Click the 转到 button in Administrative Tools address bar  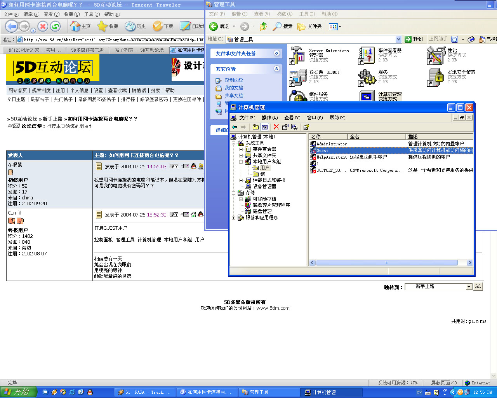[x=414, y=39]
